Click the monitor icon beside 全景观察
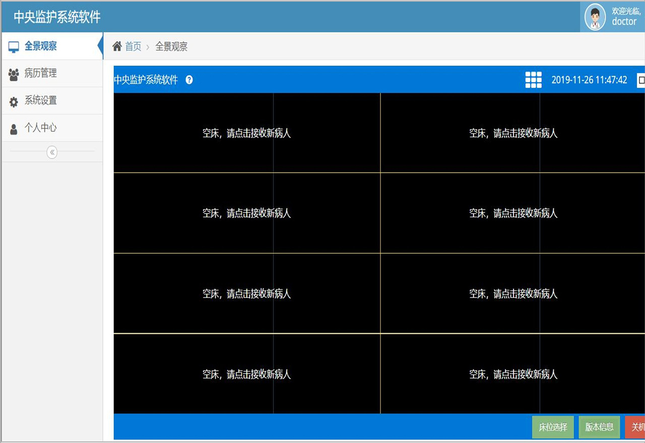This screenshot has width=645, height=443. (14, 47)
